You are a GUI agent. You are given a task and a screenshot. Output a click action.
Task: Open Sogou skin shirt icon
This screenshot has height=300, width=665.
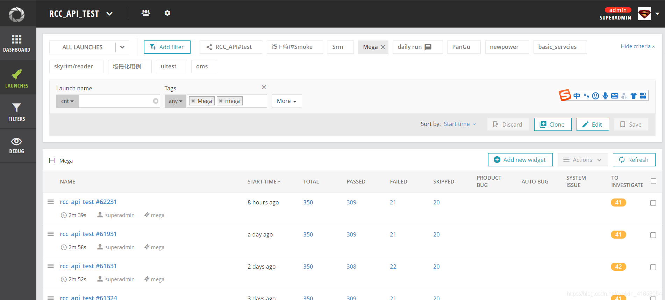click(x=634, y=96)
